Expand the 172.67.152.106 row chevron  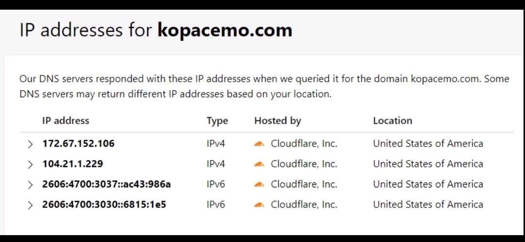30,144
